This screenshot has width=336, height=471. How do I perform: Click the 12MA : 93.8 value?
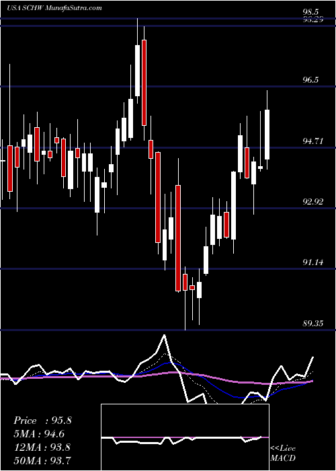point(42,447)
